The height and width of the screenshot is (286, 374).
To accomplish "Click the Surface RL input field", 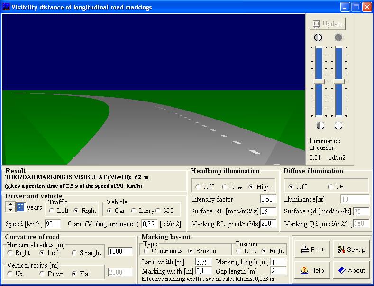I will [268, 211].
